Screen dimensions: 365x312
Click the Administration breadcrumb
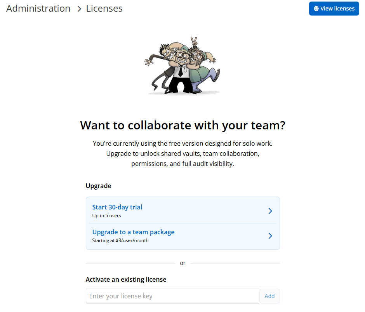(x=38, y=9)
